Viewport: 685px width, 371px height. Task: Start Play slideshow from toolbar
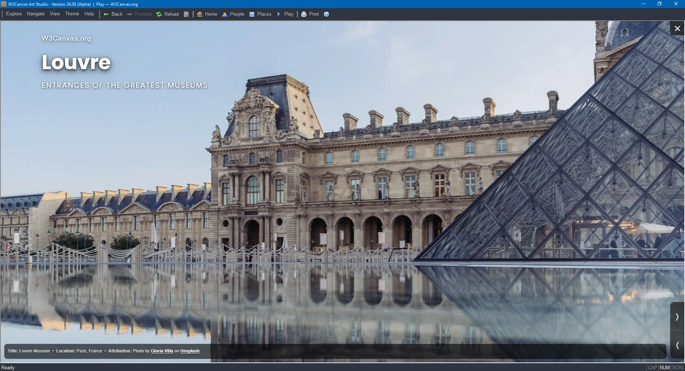coord(285,14)
